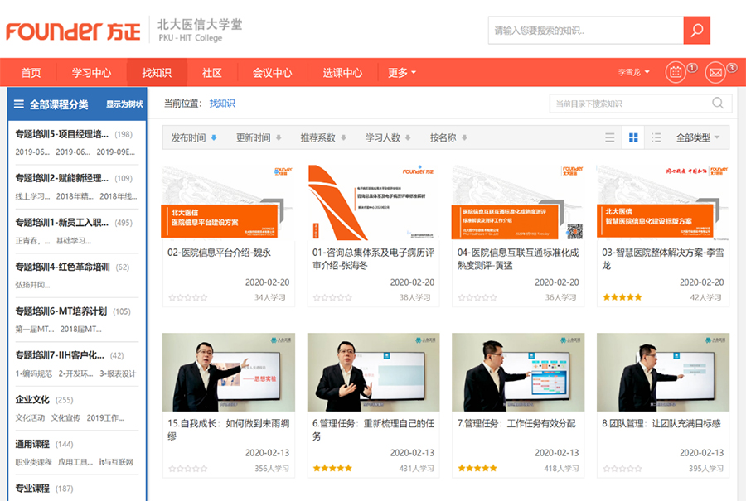Click the 1-编码规范 subcategory
The image size is (746, 501).
[x=33, y=373]
